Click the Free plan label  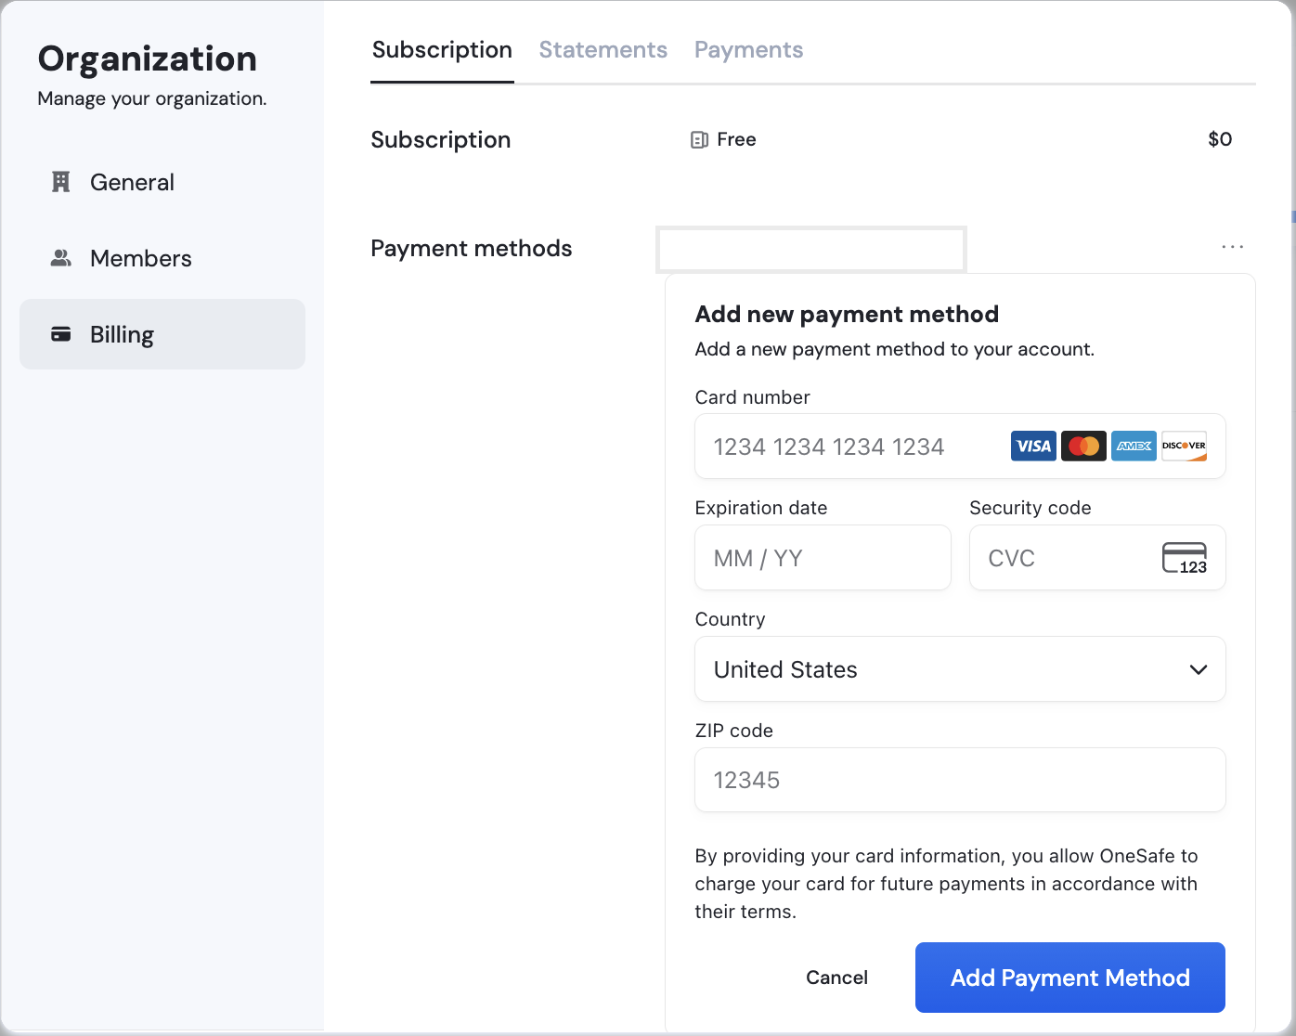pos(736,139)
